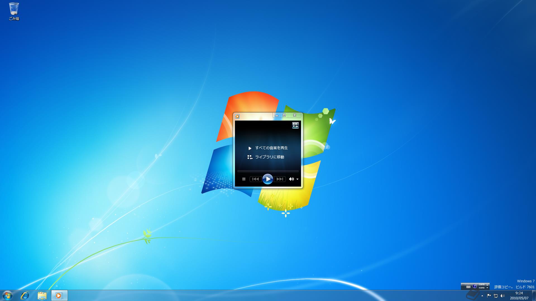Image resolution: width=536 pixels, height=301 pixels.
Task: Open the Windows Start menu orb
Action: [x=7, y=295]
